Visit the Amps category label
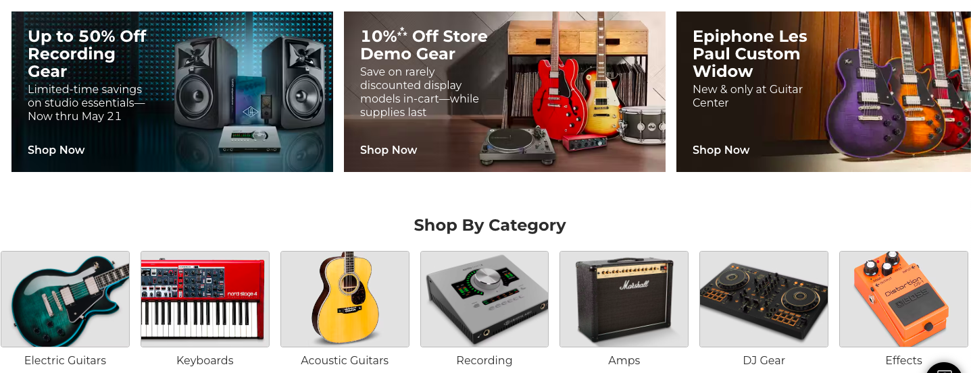The image size is (971, 373). click(624, 360)
